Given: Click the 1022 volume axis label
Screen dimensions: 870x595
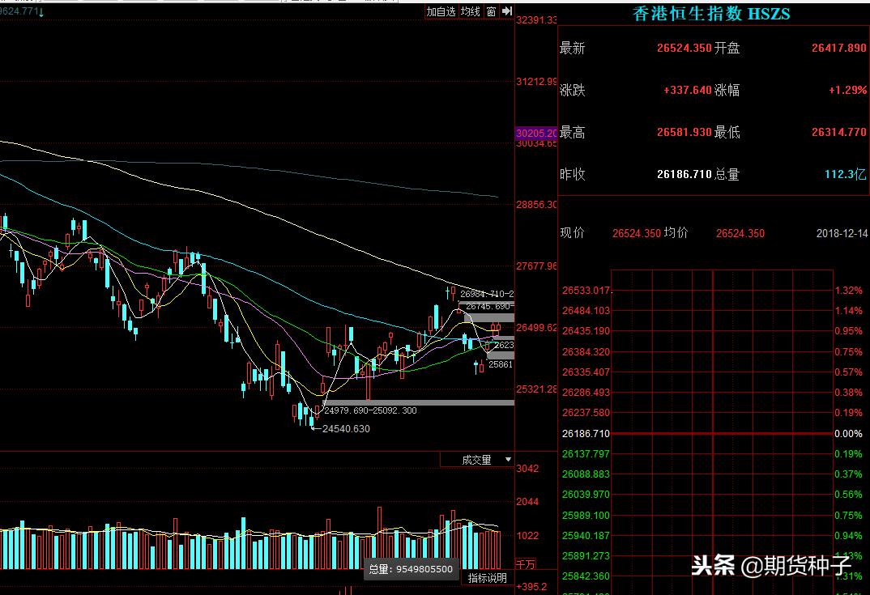Looking at the screenshot, I should coord(527,536).
